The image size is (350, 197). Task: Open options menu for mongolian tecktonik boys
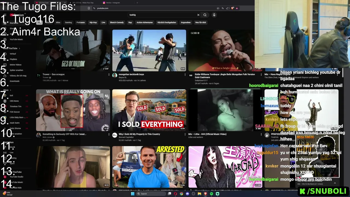[x=185, y=74]
